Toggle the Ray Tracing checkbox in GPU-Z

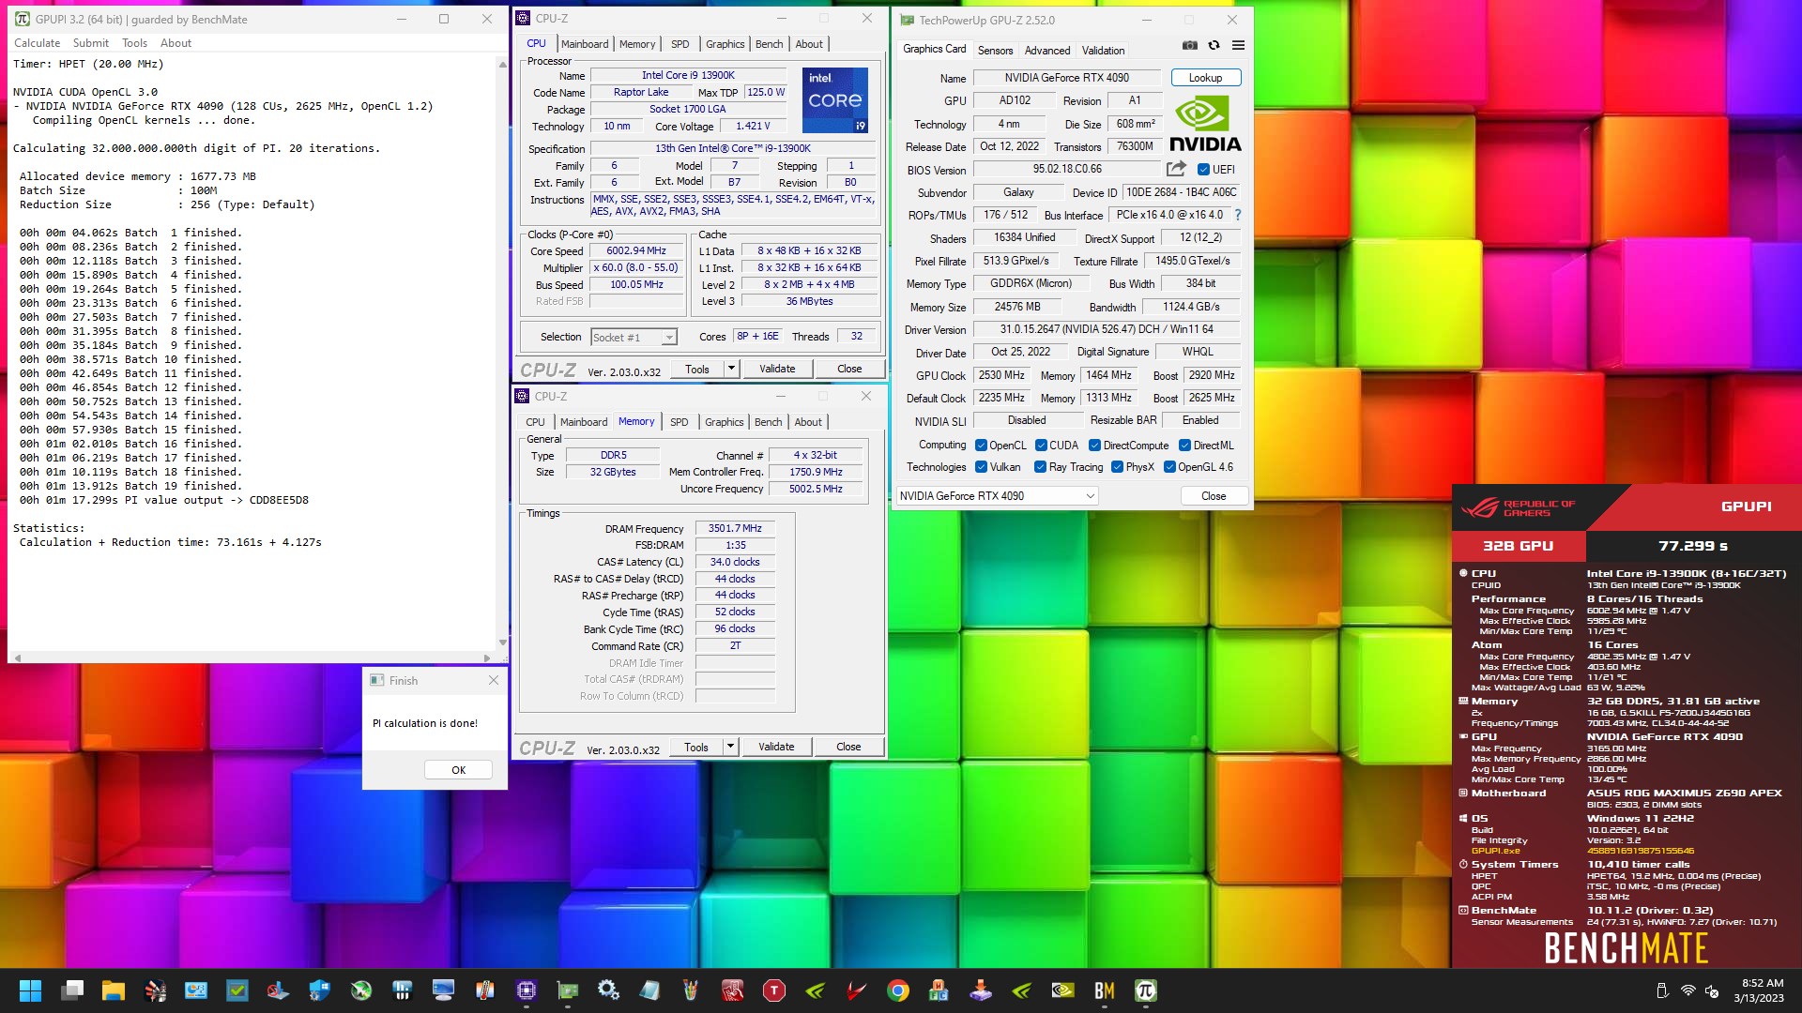[1040, 467]
